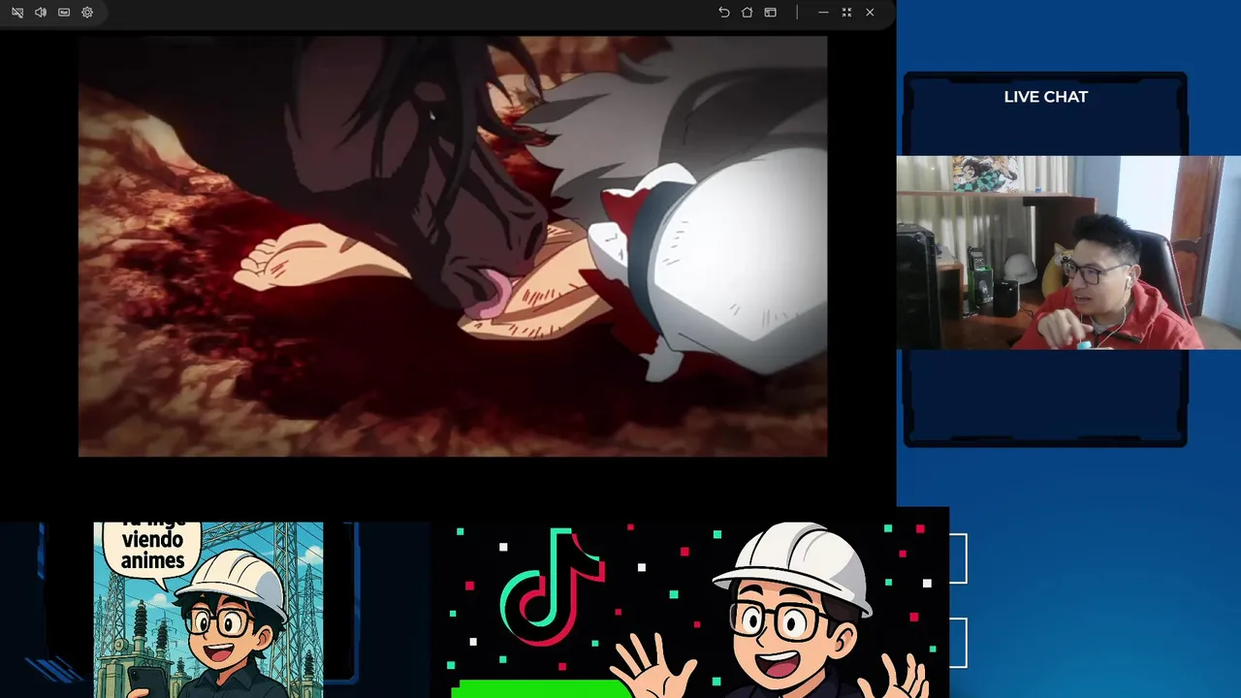The width and height of the screenshot is (1241, 698).
Task: Click the LIVE CHAT header
Action: [x=1046, y=97]
